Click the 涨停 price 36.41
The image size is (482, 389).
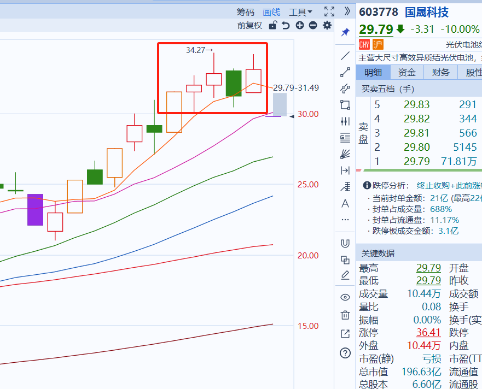point(428,333)
